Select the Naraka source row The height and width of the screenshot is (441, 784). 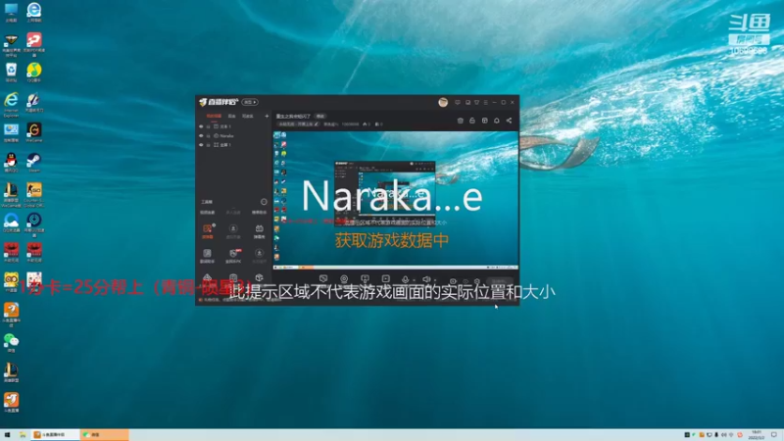(233, 135)
